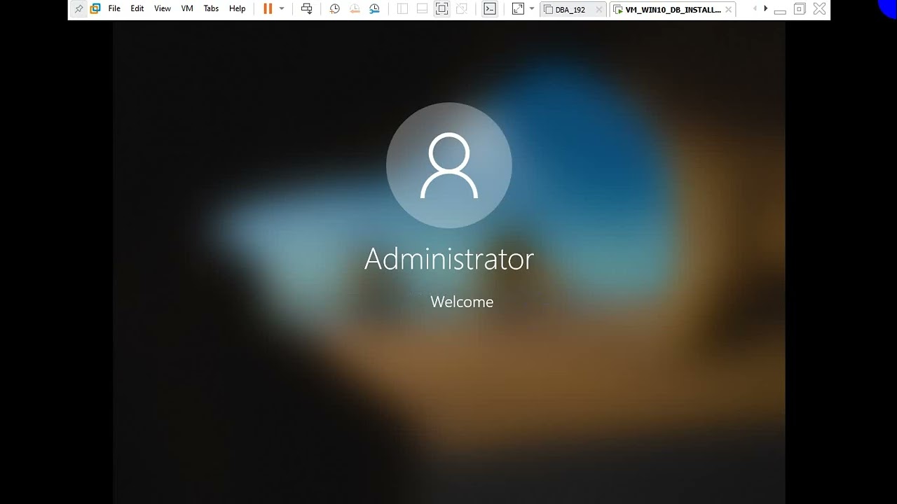Close the DBA_192 tab
This screenshot has height=504, width=897.
coord(598,10)
